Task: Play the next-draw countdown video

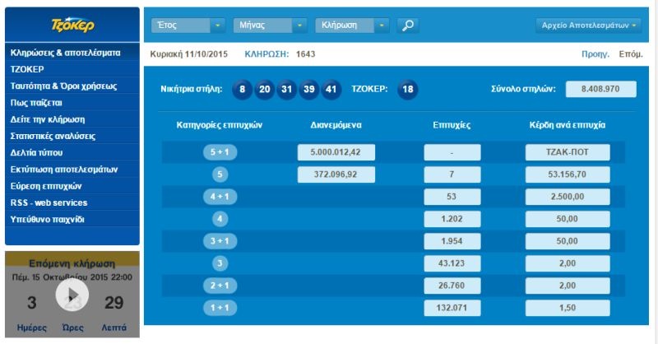Action: (72, 295)
